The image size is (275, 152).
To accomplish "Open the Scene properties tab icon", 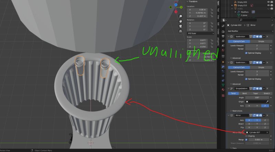I will (x=223, y=45).
